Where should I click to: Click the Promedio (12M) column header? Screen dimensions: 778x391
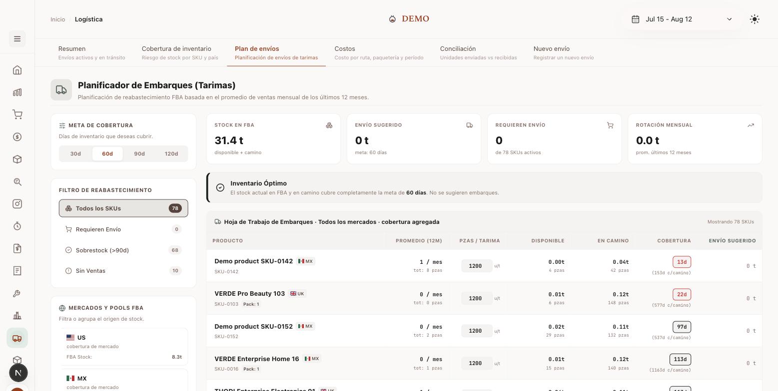tap(419, 241)
